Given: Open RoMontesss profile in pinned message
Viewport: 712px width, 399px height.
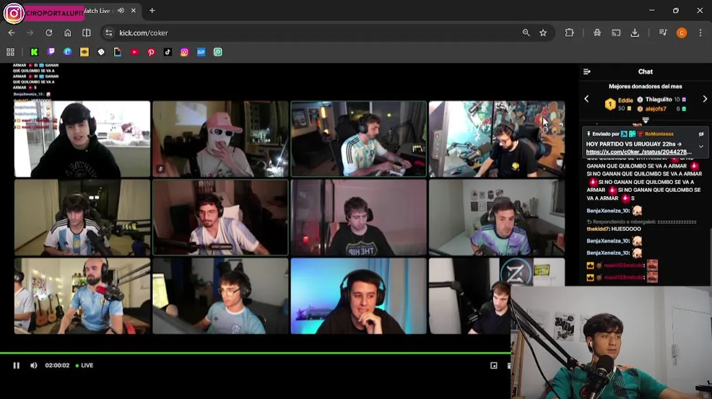Looking at the screenshot, I should pyautogui.click(x=658, y=134).
